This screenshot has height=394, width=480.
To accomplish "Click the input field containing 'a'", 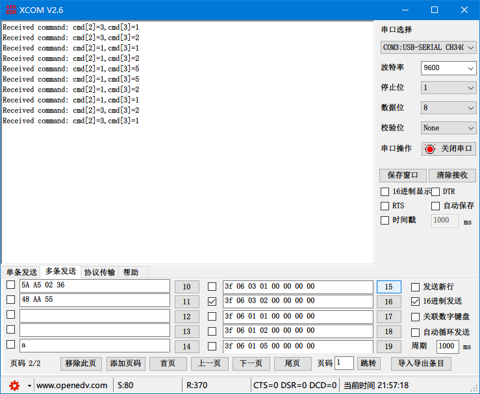I will coord(95,346).
